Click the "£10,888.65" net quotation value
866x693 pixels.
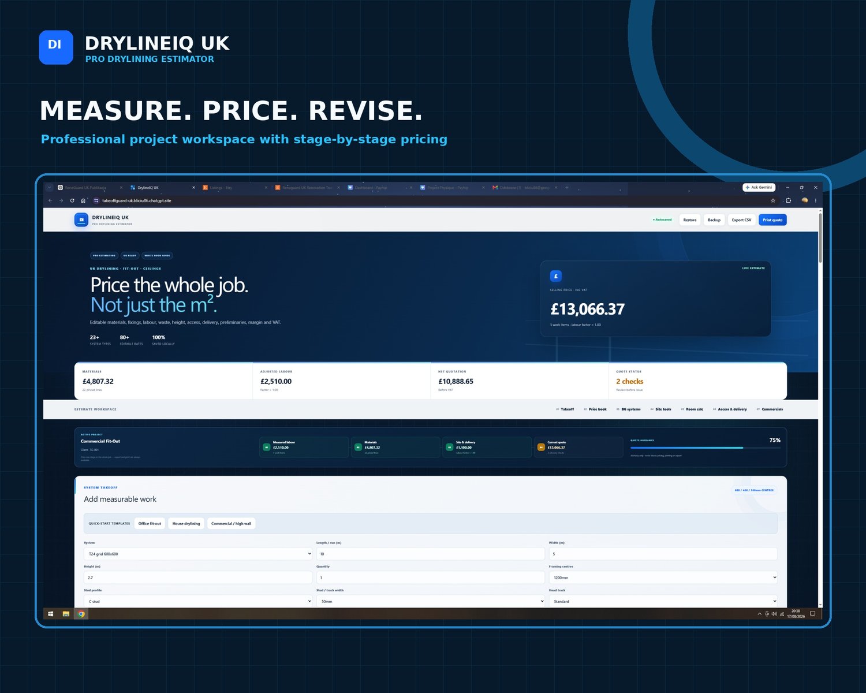[456, 381]
